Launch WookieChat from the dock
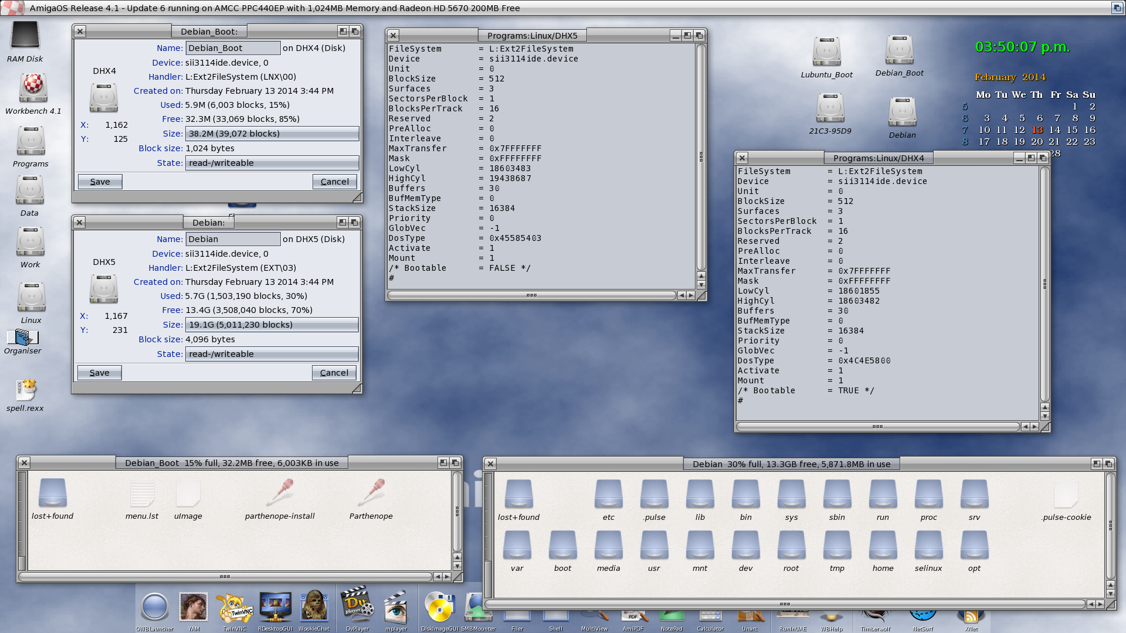The image size is (1126, 633). pos(314,607)
